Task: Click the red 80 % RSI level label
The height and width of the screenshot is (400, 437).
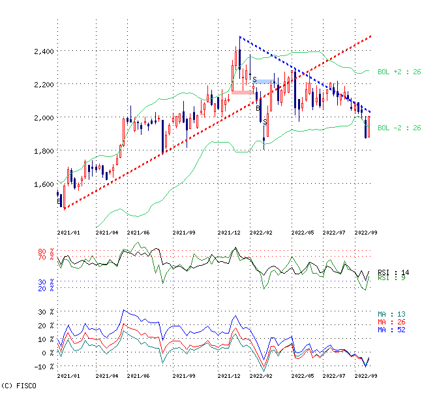Action: [x=46, y=251]
